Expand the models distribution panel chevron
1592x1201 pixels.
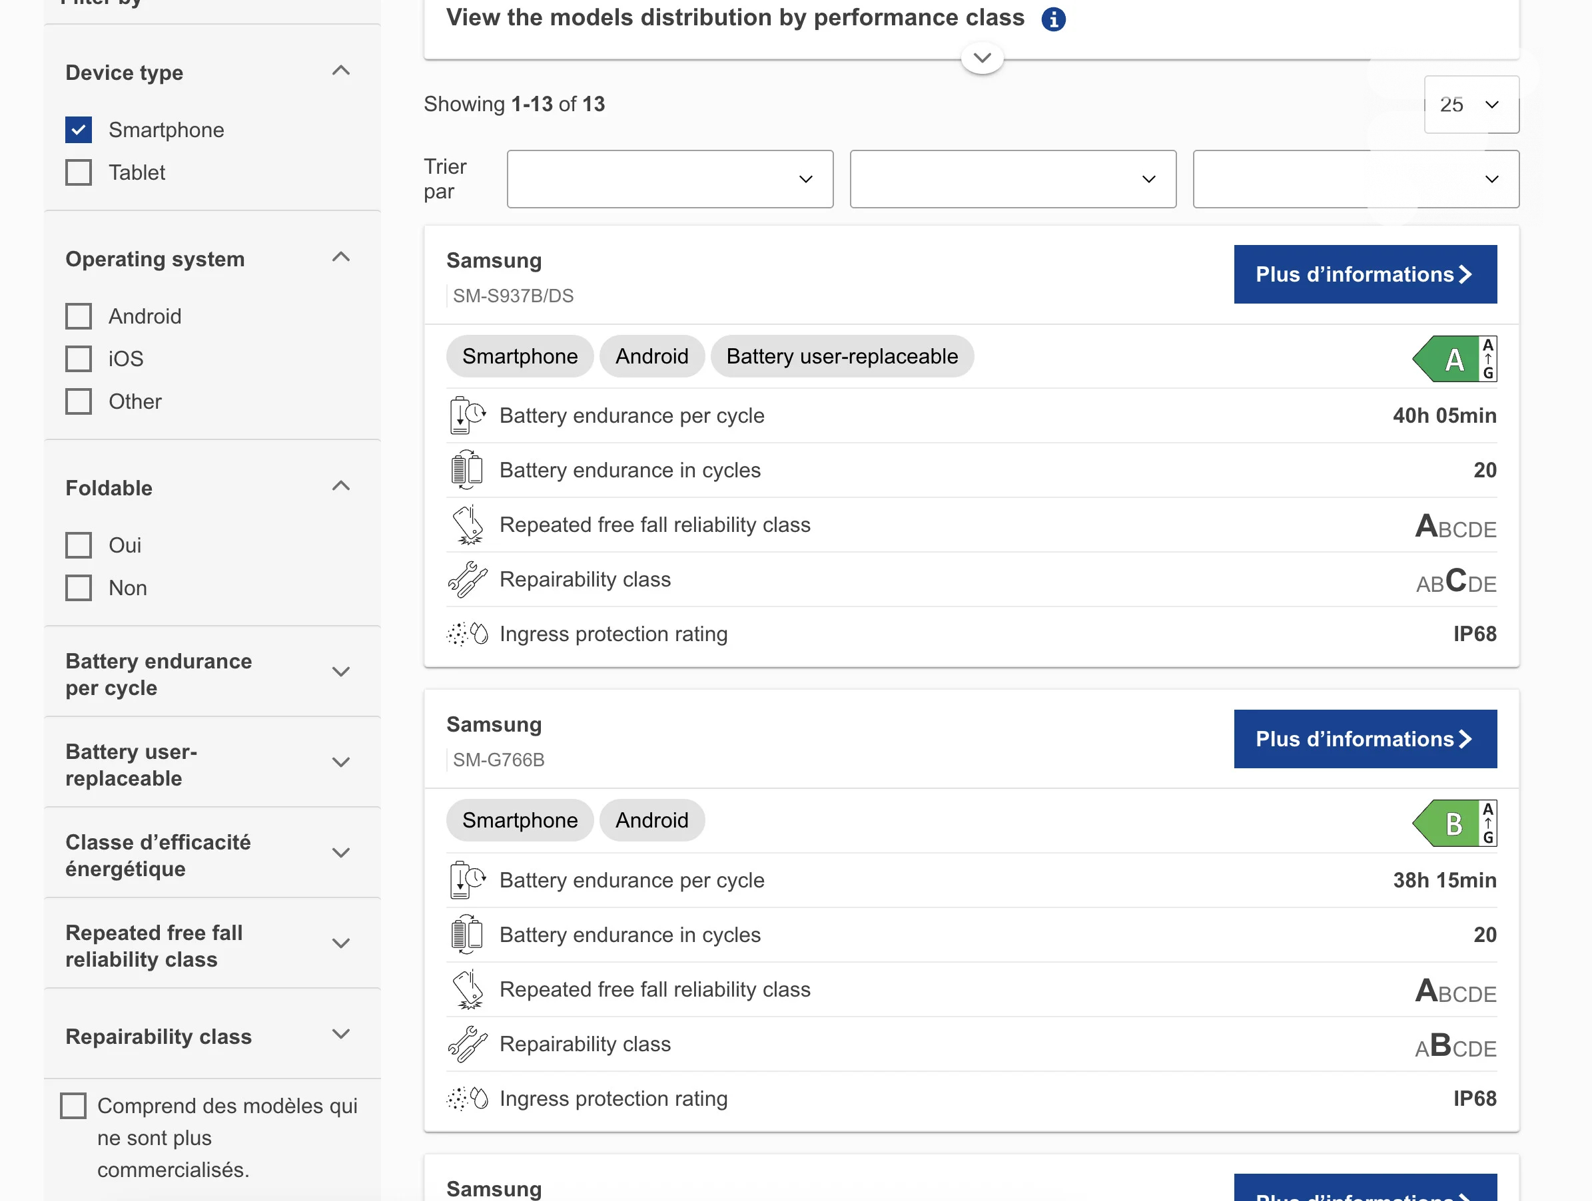(x=983, y=57)
